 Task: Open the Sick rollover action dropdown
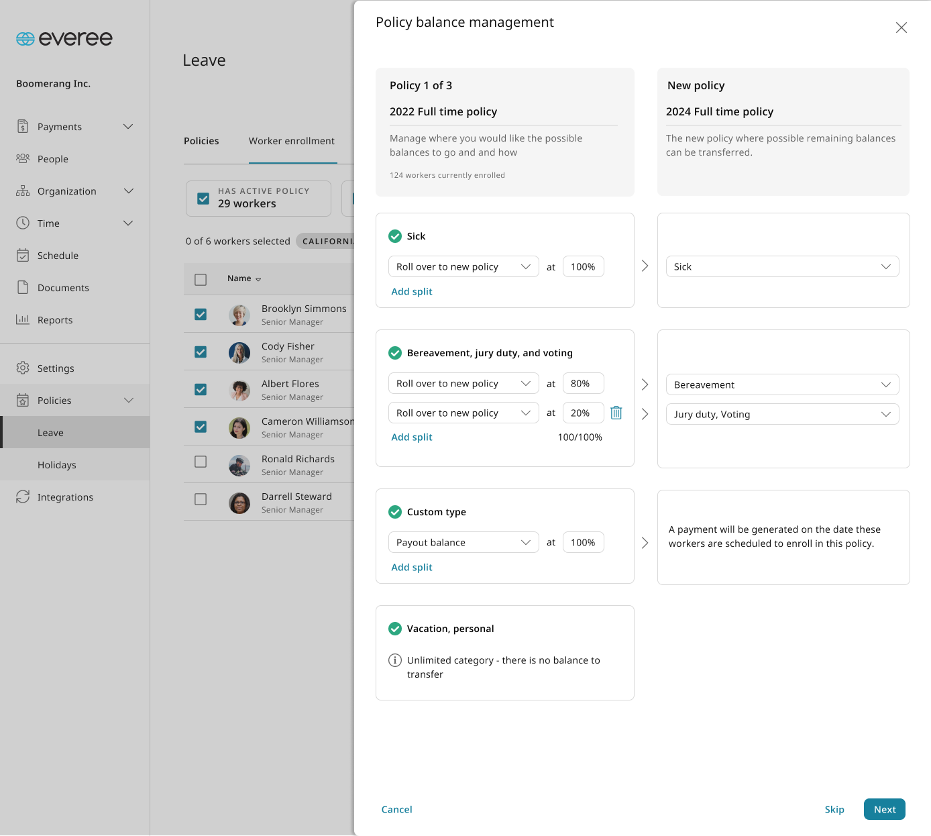[x=463, y=266]
